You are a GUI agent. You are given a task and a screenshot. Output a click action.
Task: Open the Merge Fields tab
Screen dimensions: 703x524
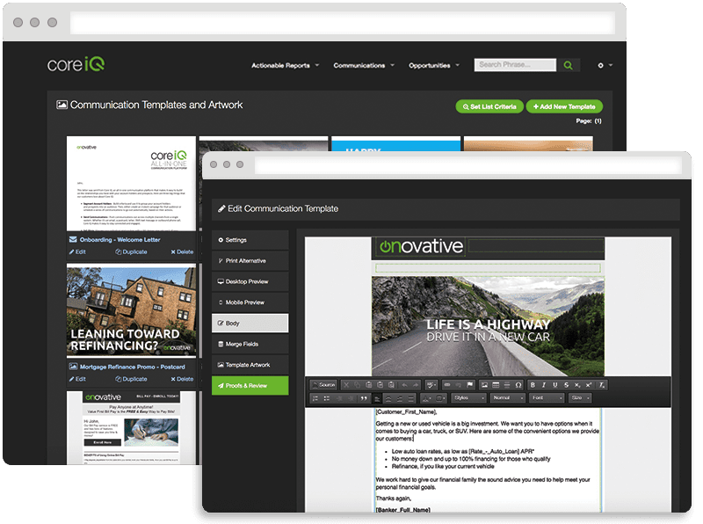250,344
